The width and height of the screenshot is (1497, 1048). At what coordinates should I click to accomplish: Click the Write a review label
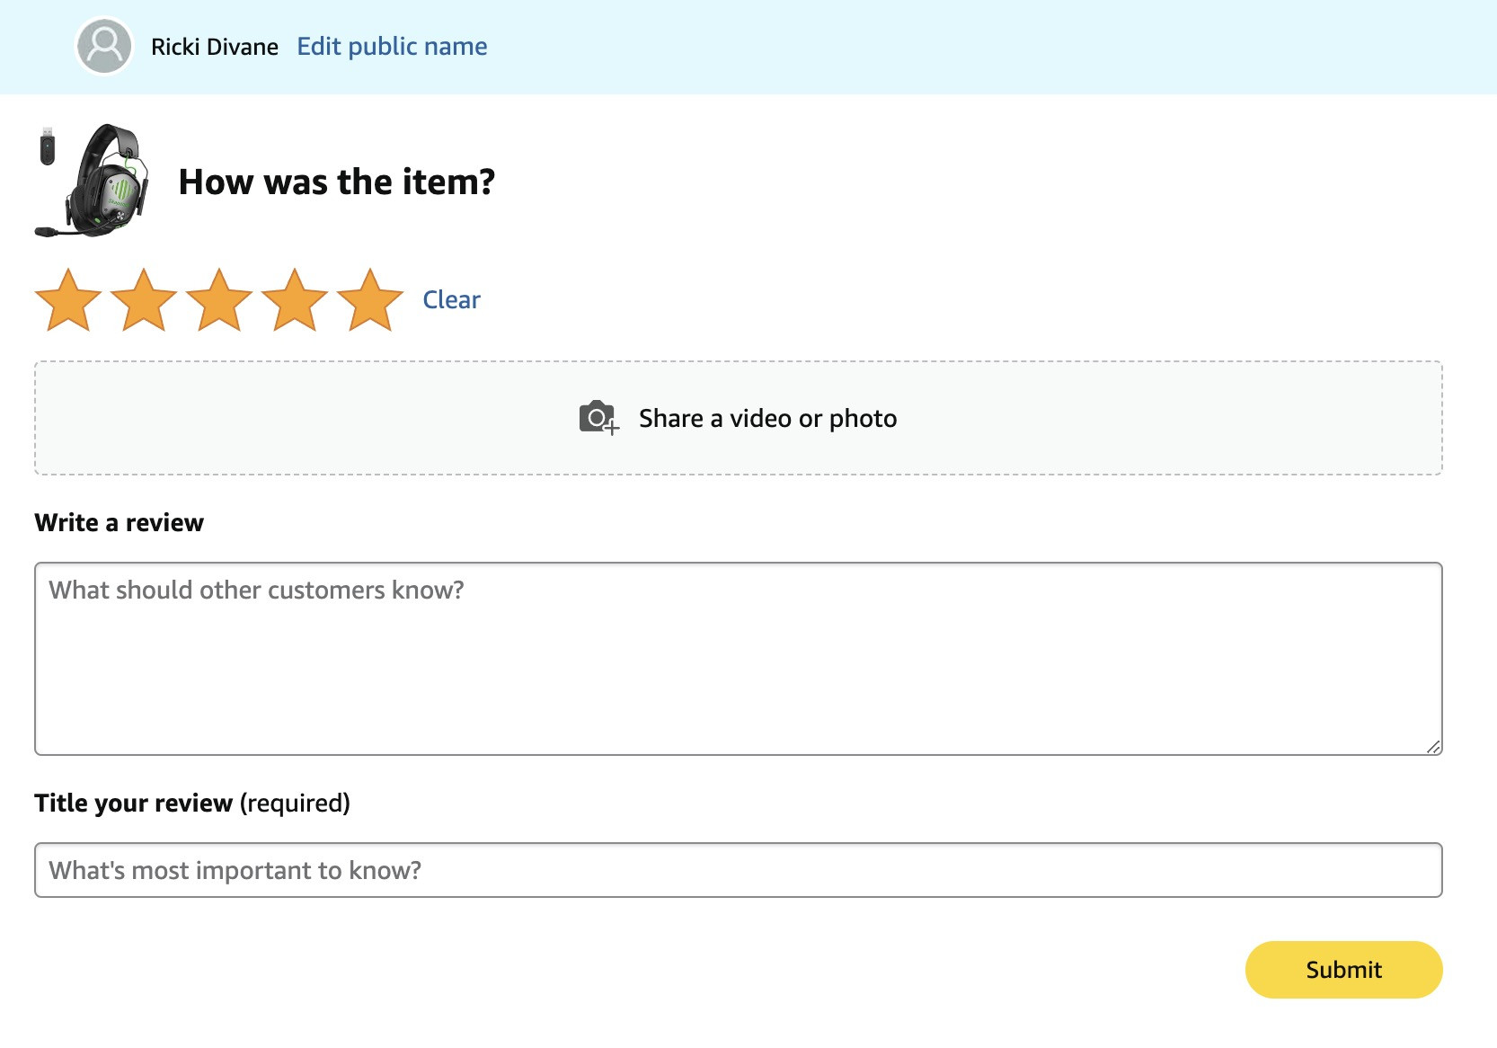[119, 522]
